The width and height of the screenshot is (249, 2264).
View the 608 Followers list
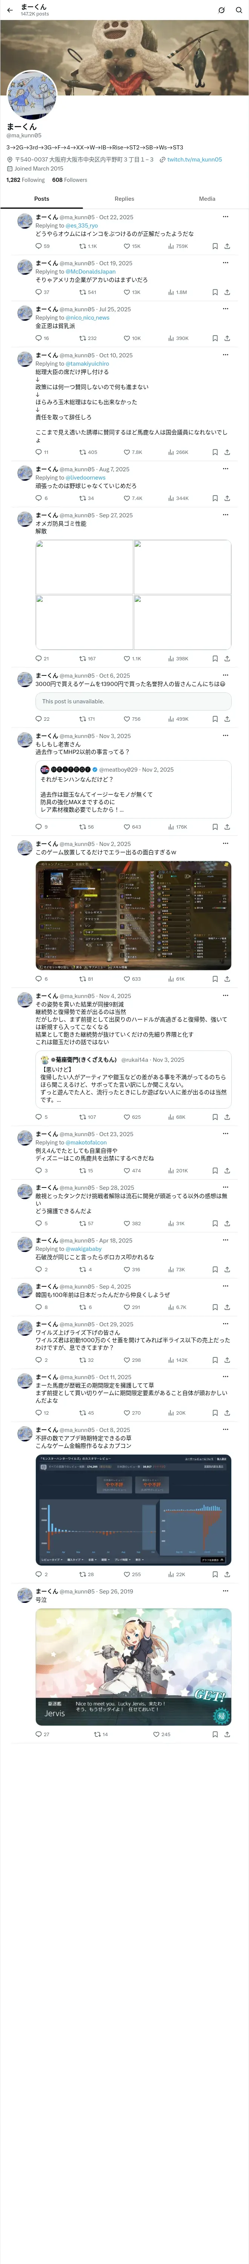[69, 179]
